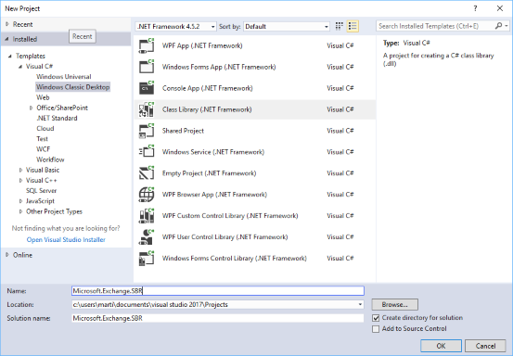Expand the Office/SharePoint node

coord(32,108)
